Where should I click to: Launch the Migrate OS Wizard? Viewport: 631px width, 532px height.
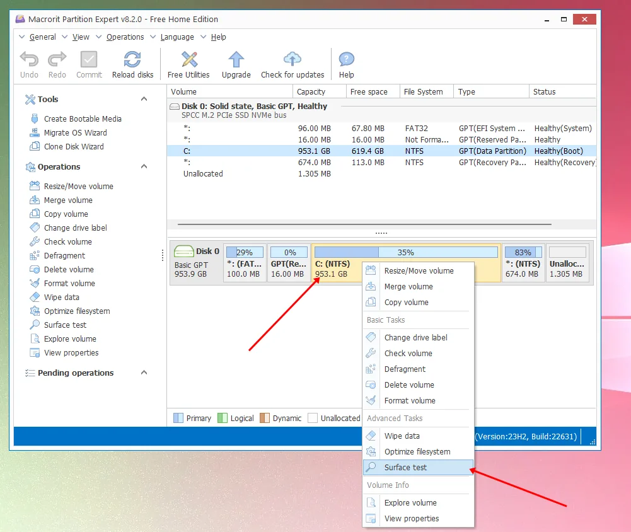click(75, 132)
